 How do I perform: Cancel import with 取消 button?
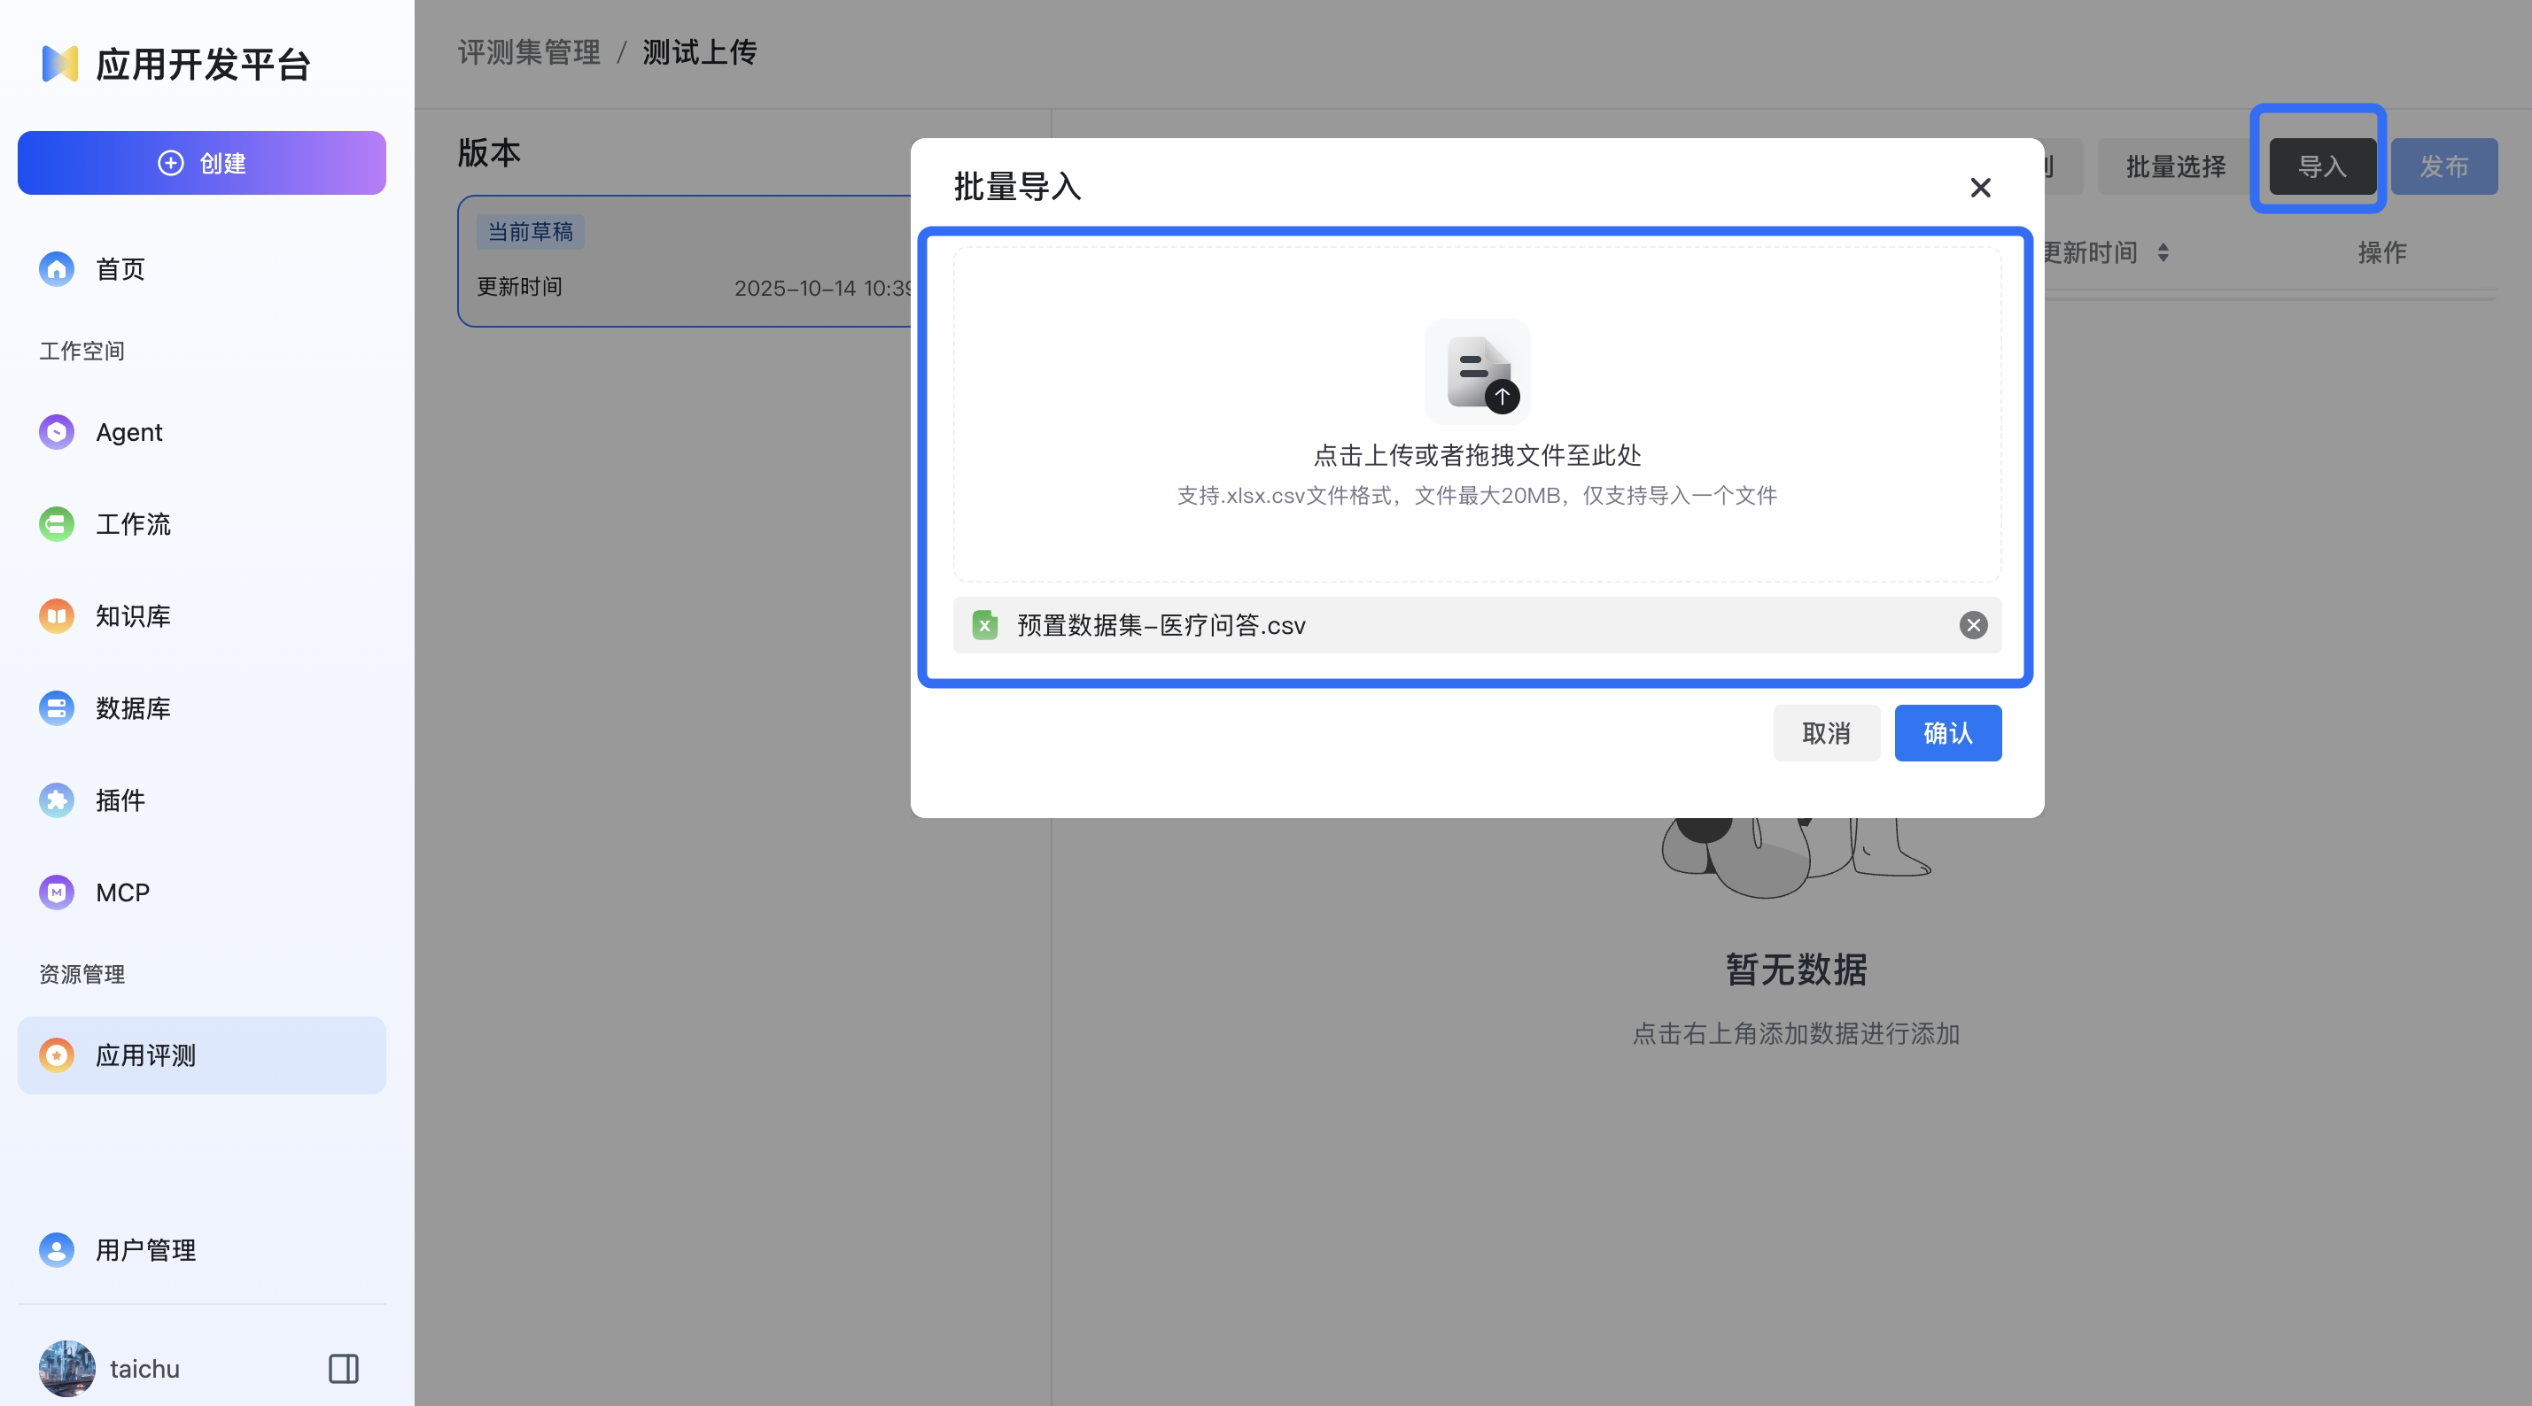(x=1826, y=733)
